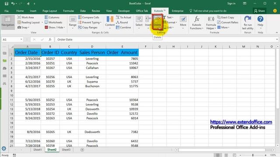
Task: Click Copy Ranges tool
Action: tap(87, 27)
